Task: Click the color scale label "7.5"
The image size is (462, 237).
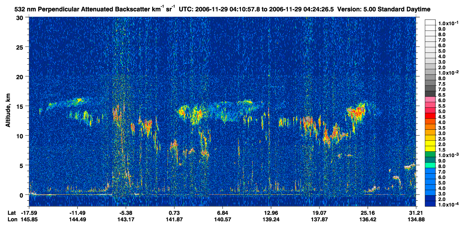Action: (442, 84)
